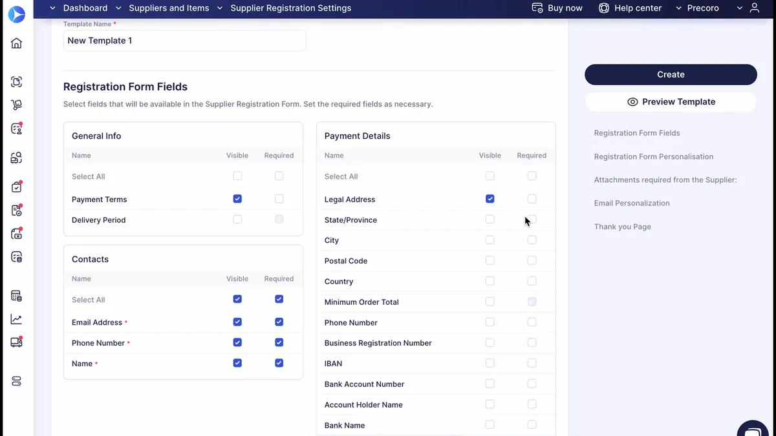Screen dimensions: 776x436
Task: Toggle Visible checkbox for Payment Terms
Action: [237, 199]
